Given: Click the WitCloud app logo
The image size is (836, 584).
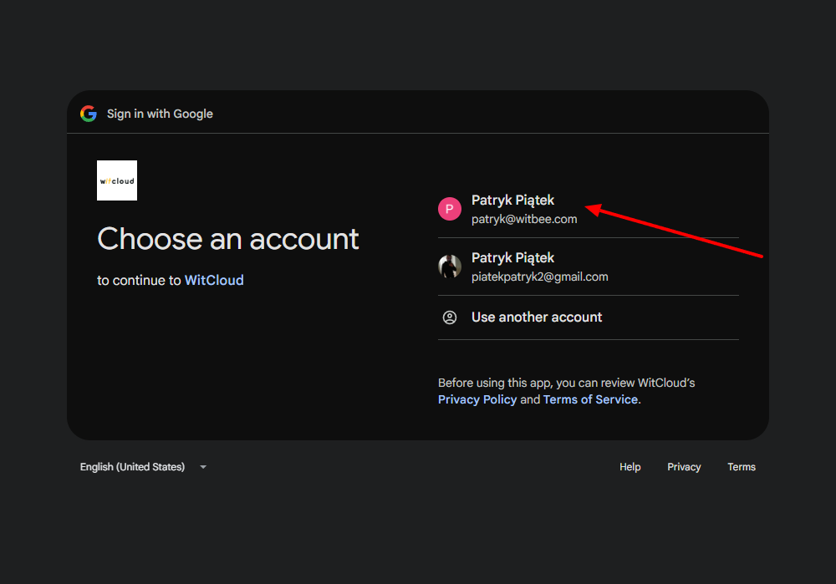Looking at the screenshot, I should (x=117, y=180).
